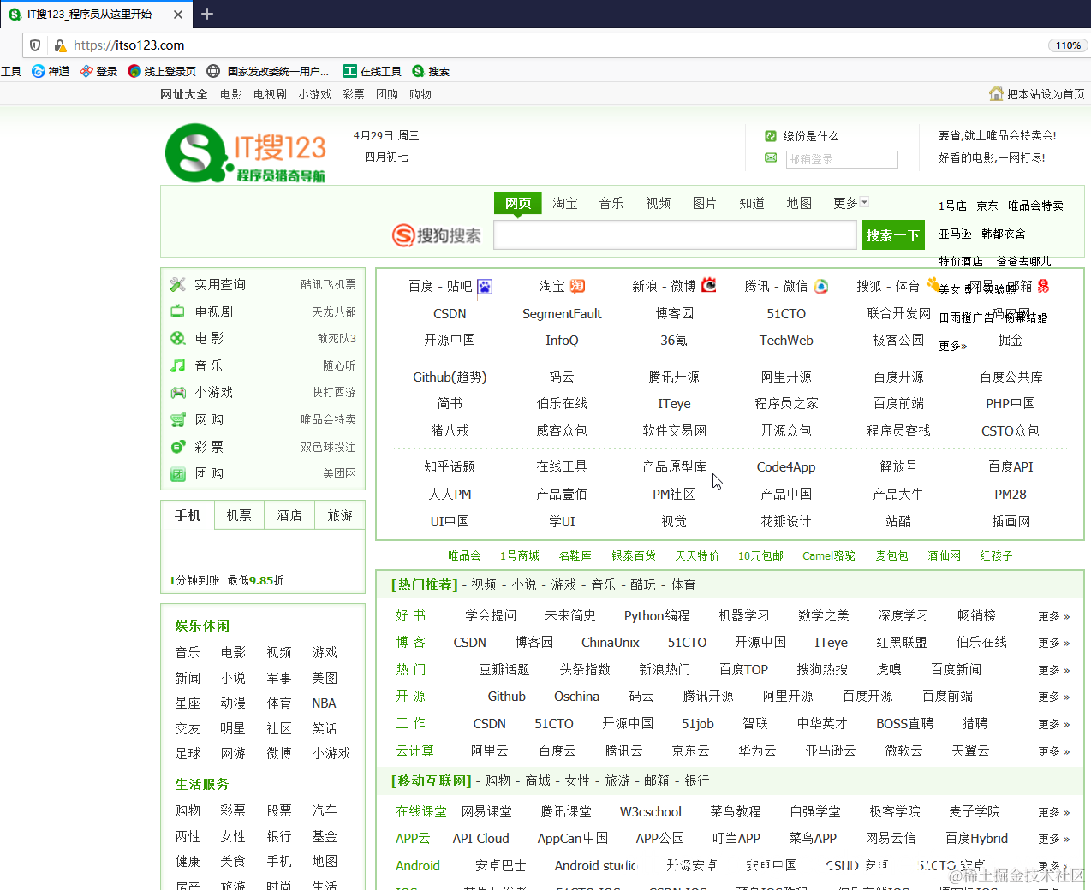Open the 唯品会 green link
The height and width of the screenshot is (890, 1091).
(464, 555)
